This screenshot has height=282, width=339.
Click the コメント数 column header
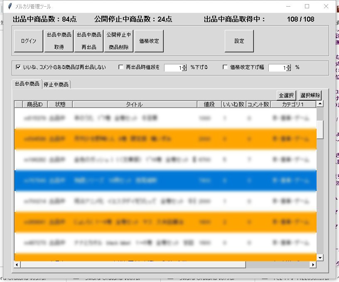258,104
